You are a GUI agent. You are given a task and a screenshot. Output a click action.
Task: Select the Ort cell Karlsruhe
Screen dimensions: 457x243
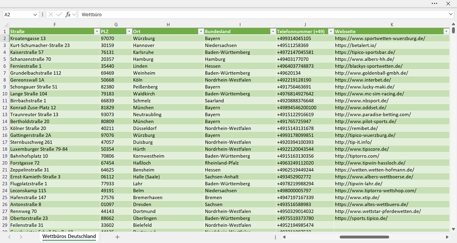click(168, 52)
